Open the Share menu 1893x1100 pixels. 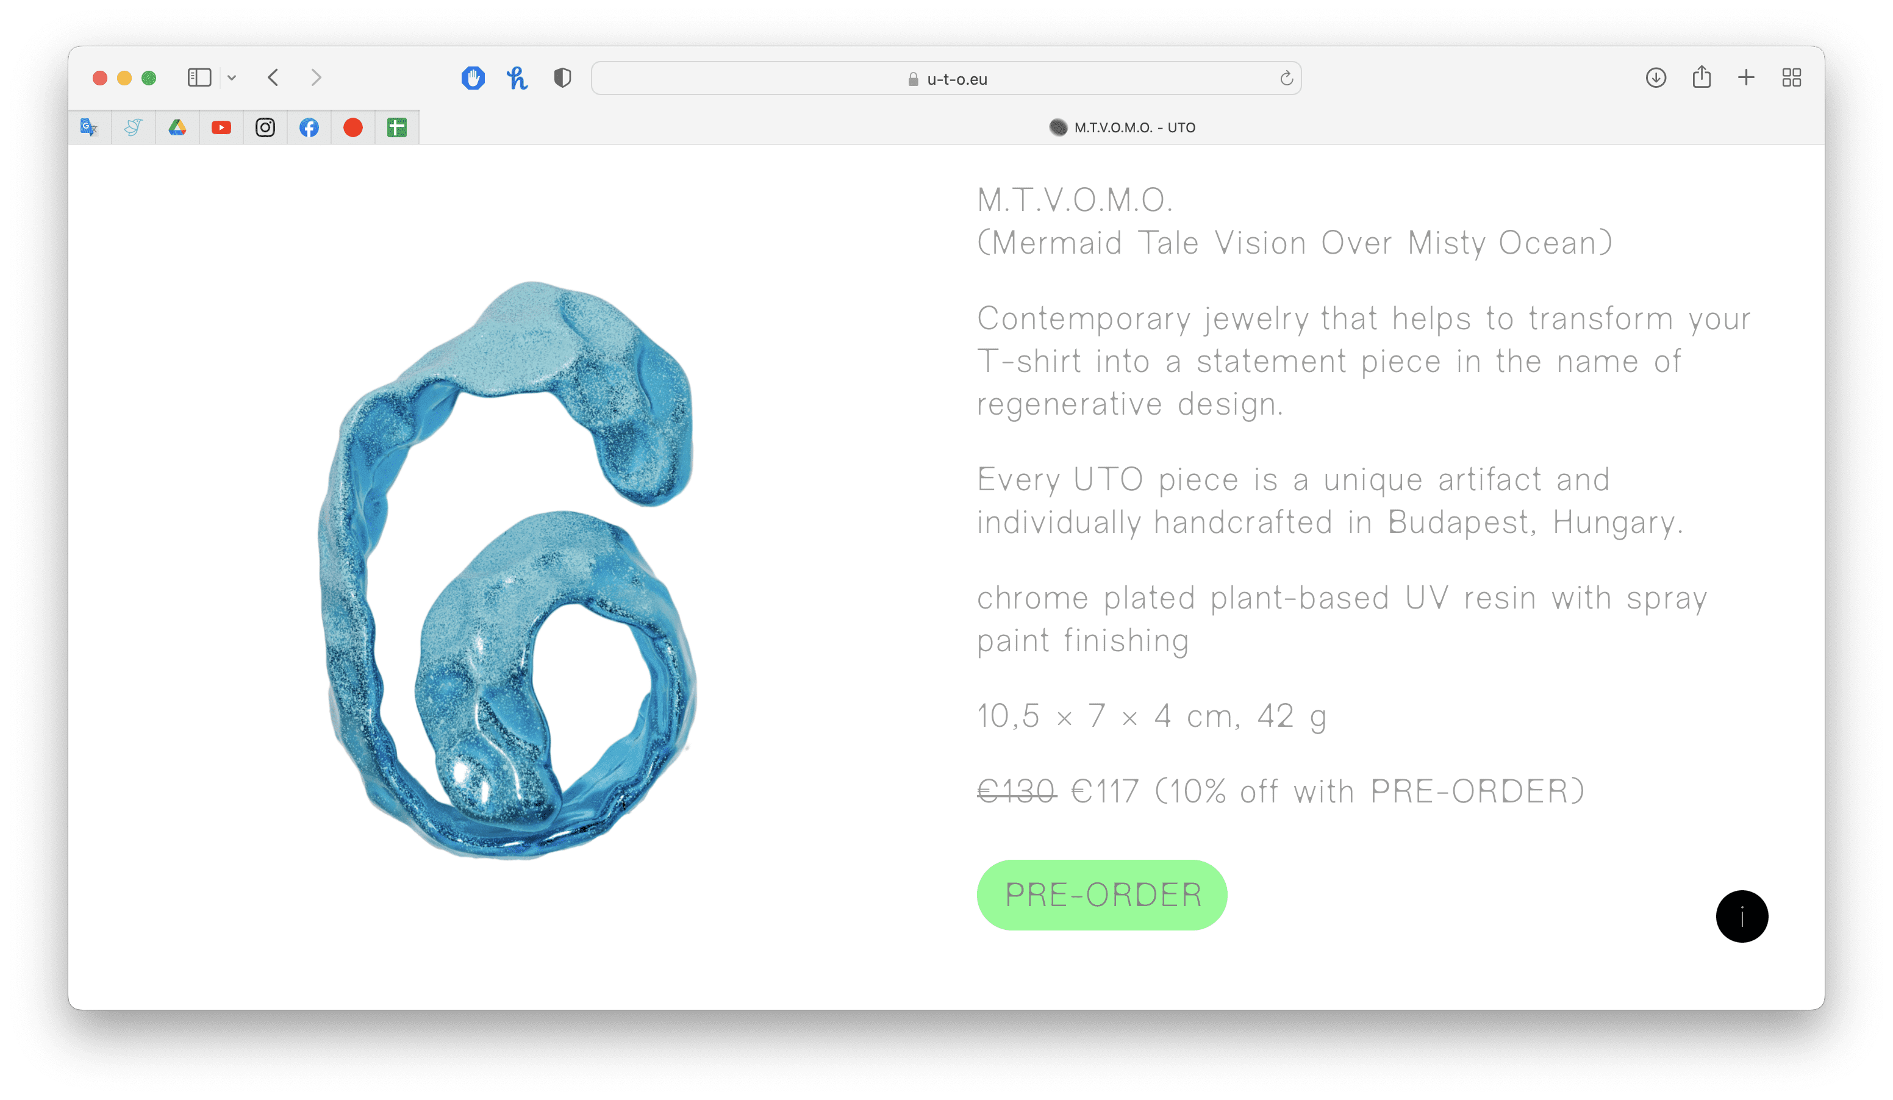click(1702, 77)
